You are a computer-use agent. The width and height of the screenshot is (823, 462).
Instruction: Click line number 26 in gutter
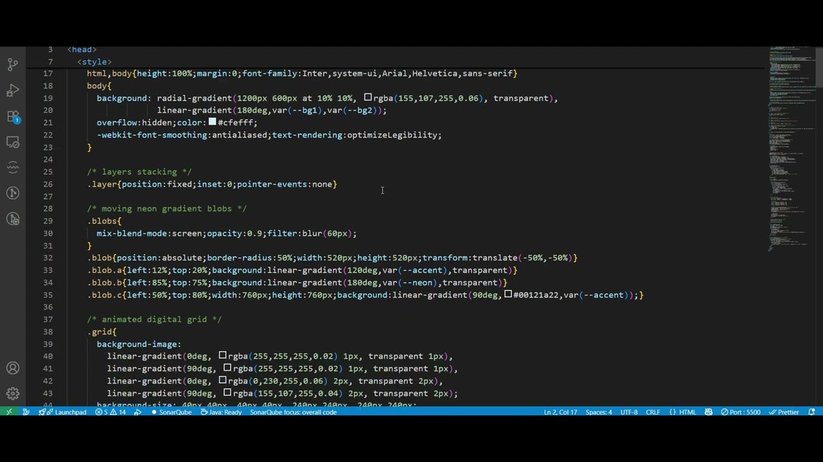48,184
